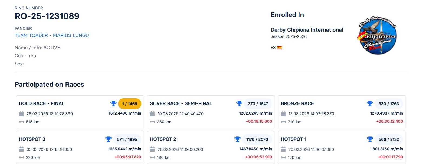Click the Spanish flag icon under Derby Chipiona
Viewport: 423px width, 167px height.
click(280, 47)
